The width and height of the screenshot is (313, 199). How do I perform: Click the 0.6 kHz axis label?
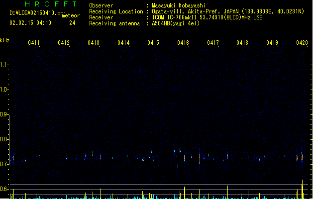click(x=4, y=189)
